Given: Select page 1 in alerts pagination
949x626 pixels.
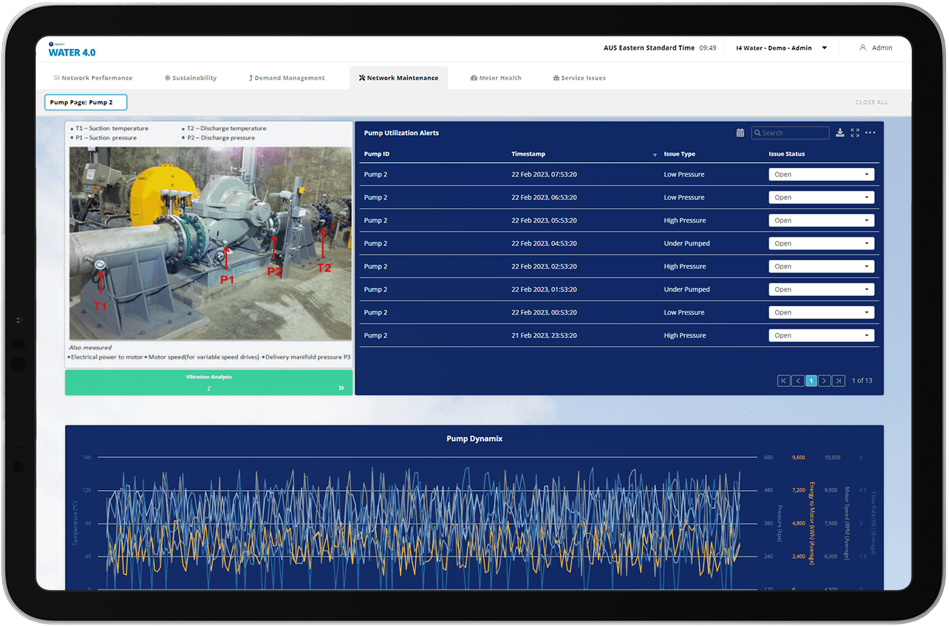Looking at the screenshot, I should (811, 381).
